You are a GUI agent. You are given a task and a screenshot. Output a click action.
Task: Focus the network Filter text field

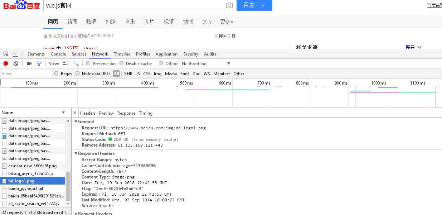[27, 73]
